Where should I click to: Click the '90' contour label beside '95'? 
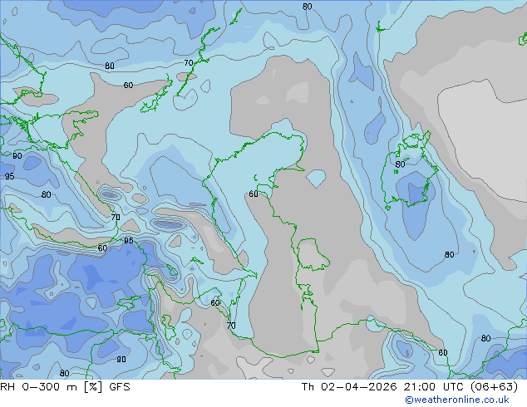pyautogui.click(x=17, y=156)
